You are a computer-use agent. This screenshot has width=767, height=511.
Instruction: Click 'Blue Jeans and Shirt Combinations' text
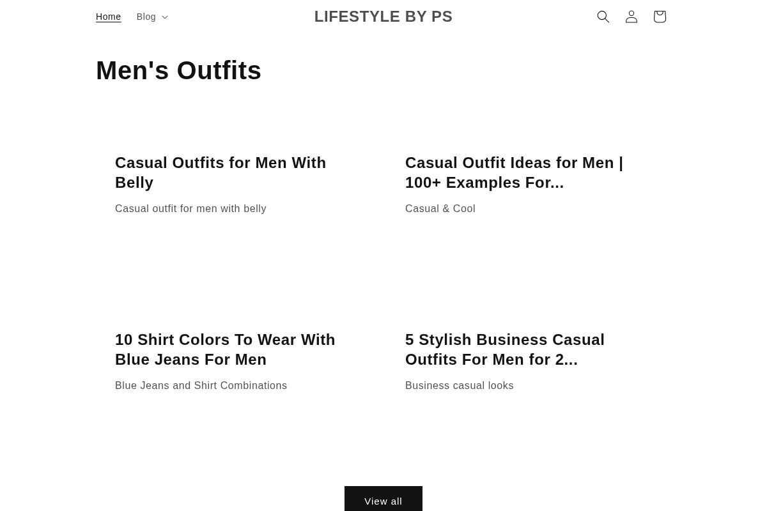tap(201, 385)
